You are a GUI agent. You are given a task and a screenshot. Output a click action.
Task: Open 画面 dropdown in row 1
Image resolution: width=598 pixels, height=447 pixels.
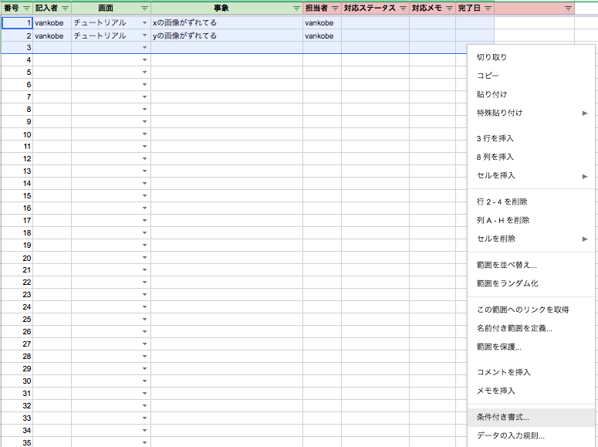[x=144, y=23]
